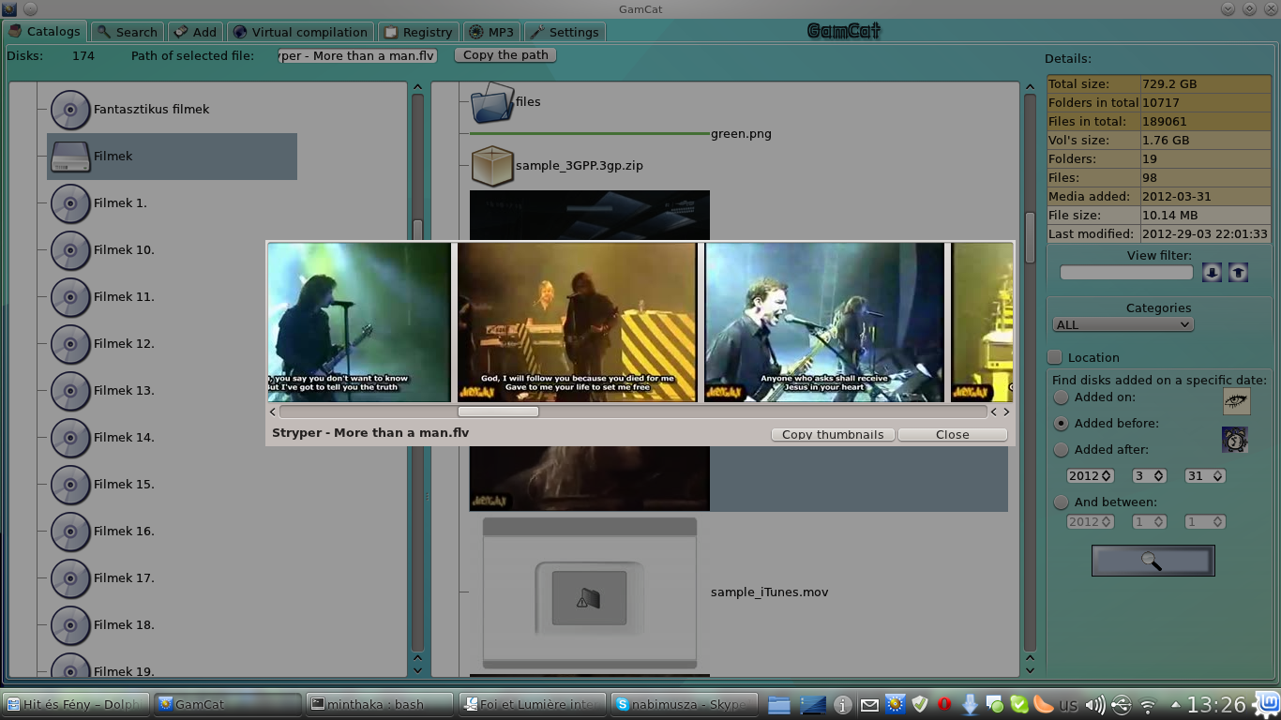Select the Filmek drive item

[172, 157]
